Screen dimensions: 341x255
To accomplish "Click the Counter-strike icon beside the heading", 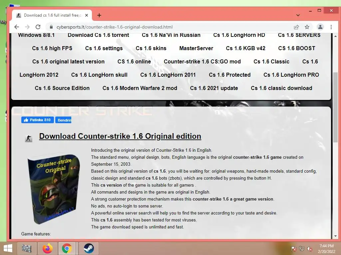I will (29, 138).
